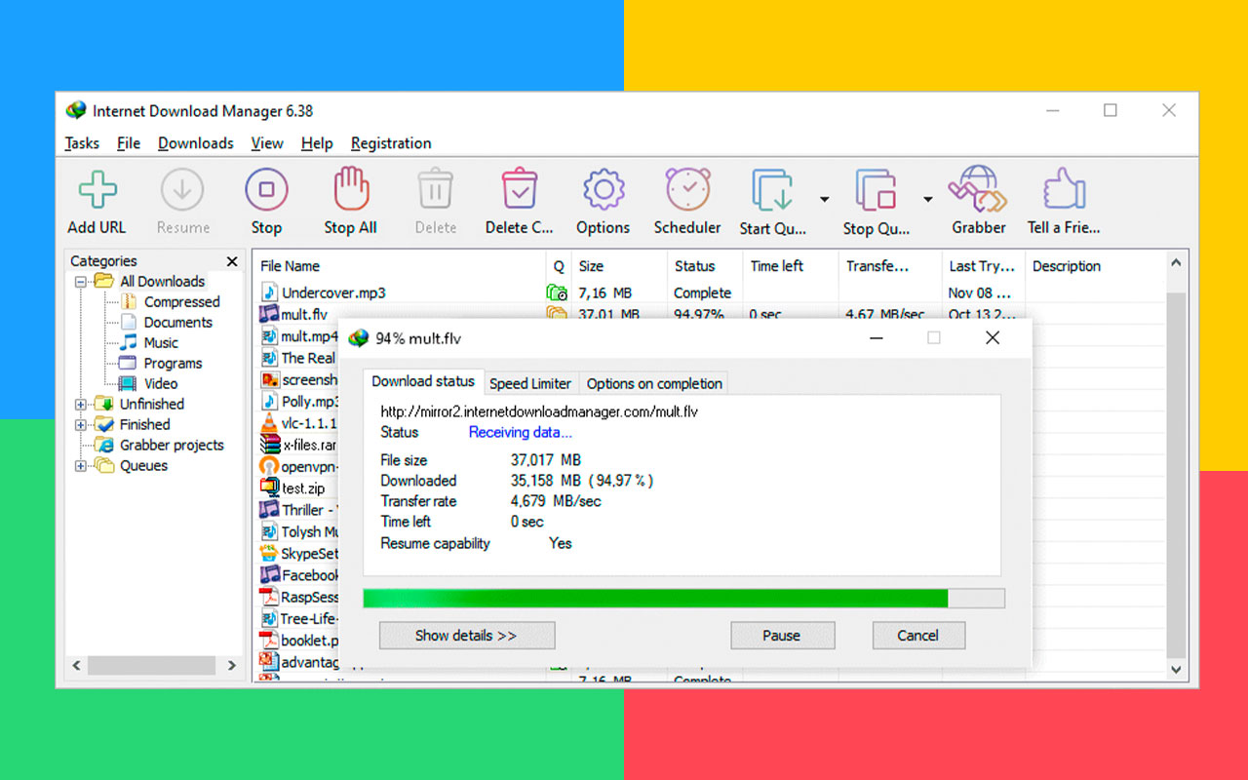The image size is (1248, 780).
Task: Click the RaspSess PDF file icon
Action: click(x=269, y=597)
